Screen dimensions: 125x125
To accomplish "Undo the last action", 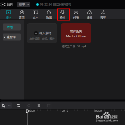I will (x=19, y=105).
